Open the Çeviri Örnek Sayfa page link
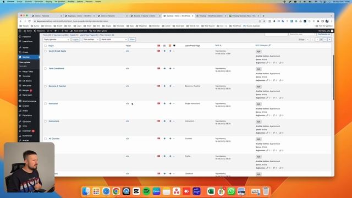This screenshot has width=352, height=198. (x=57, y=51)
